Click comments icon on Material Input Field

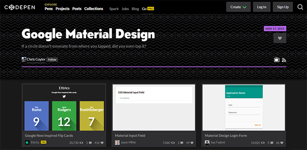coord(182,143)
